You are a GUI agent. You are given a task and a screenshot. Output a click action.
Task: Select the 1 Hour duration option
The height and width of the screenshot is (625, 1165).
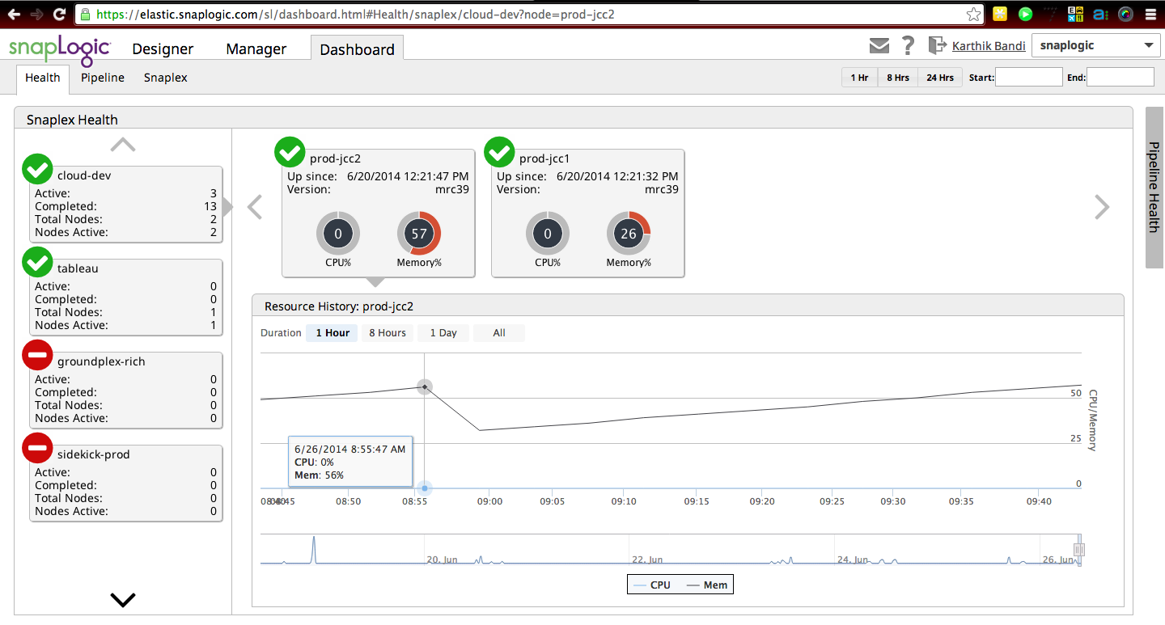pyautogui.click(x=333, y=333)
